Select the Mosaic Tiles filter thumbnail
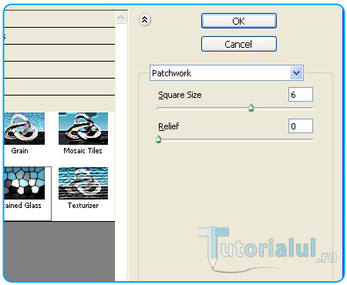The height and width of the screenshot is (285, 347). [x=83, y=129]
